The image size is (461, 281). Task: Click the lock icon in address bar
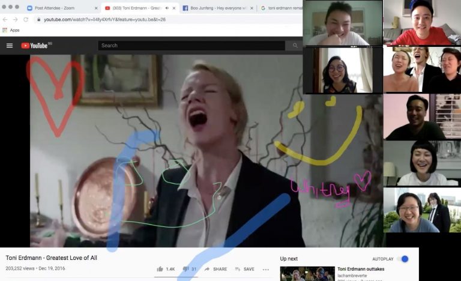(38, 19)
